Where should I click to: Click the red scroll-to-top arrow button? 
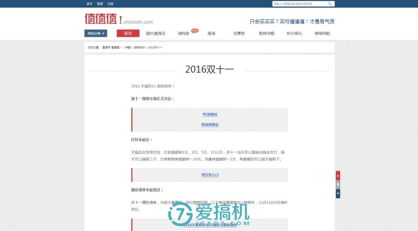[x=338, y=175]
